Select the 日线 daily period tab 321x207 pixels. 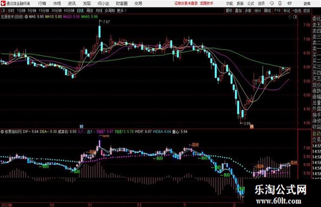(x=80, y=11)
